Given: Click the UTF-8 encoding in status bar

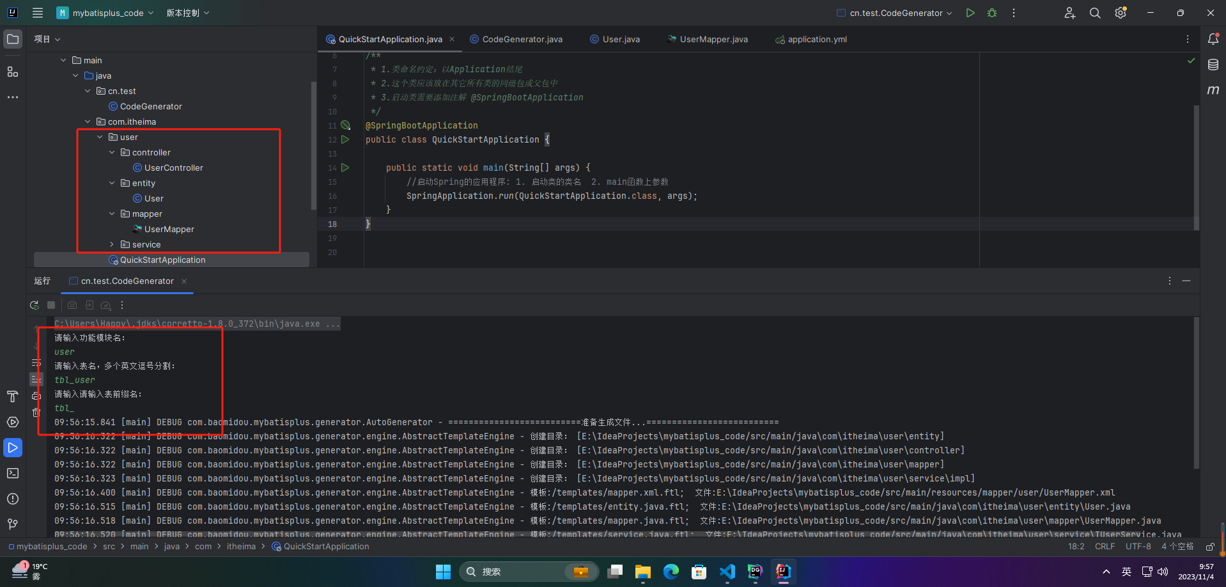Looking at the screenshot, I should (x=1138, y=547).
